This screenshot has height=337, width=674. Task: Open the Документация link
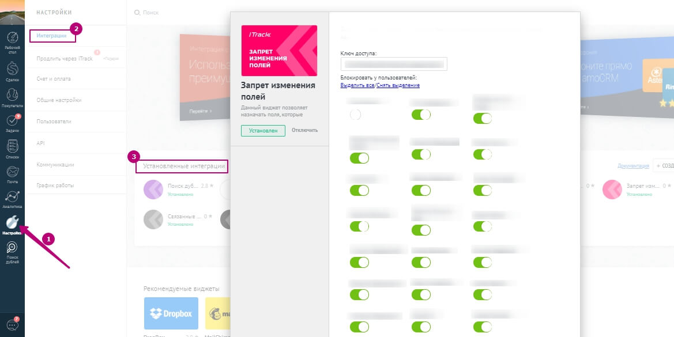633,166
